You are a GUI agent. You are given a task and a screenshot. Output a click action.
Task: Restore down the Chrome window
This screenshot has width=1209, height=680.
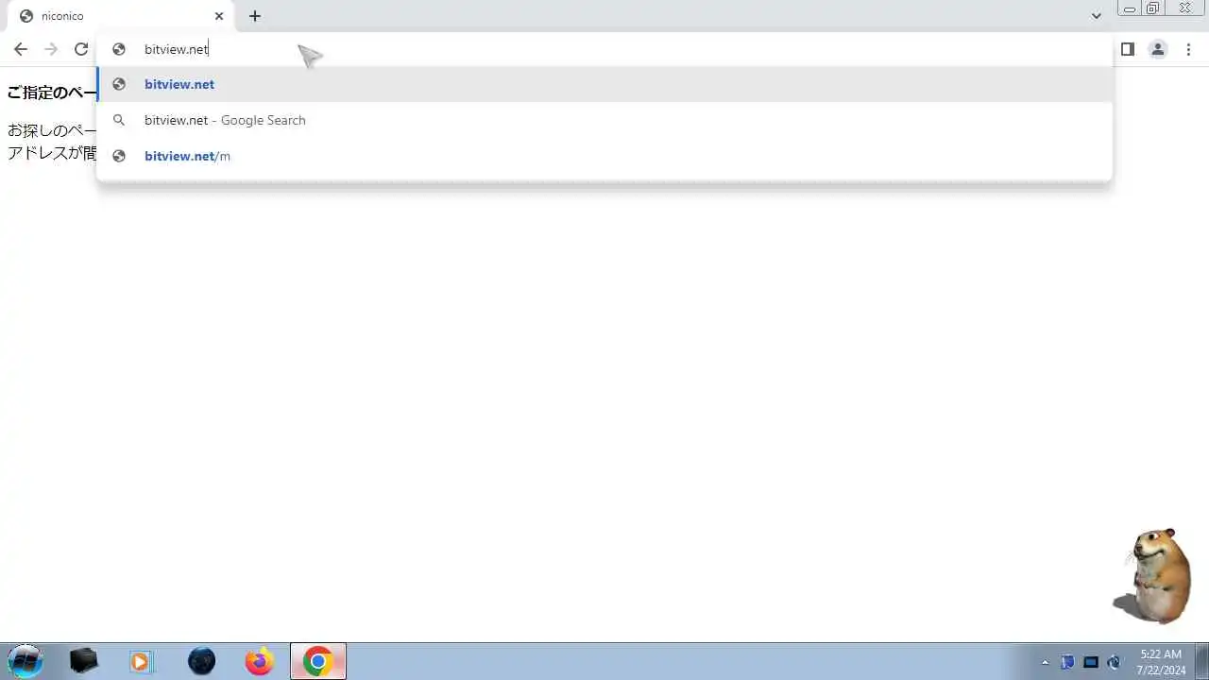(1153, 8)
